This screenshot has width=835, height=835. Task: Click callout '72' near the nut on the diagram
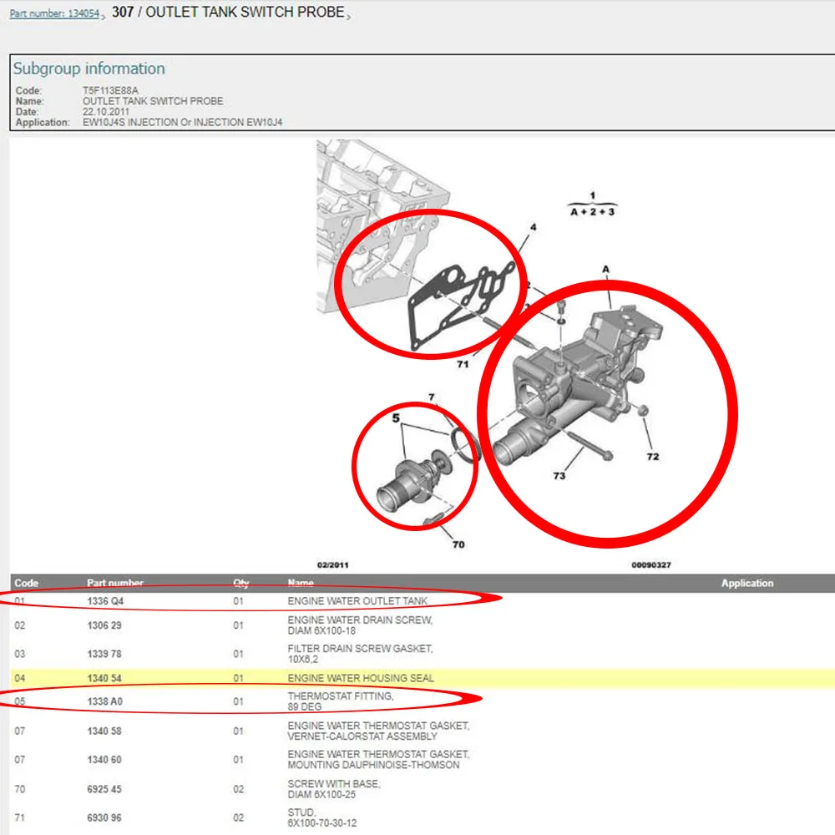click(x=653, y=457)
